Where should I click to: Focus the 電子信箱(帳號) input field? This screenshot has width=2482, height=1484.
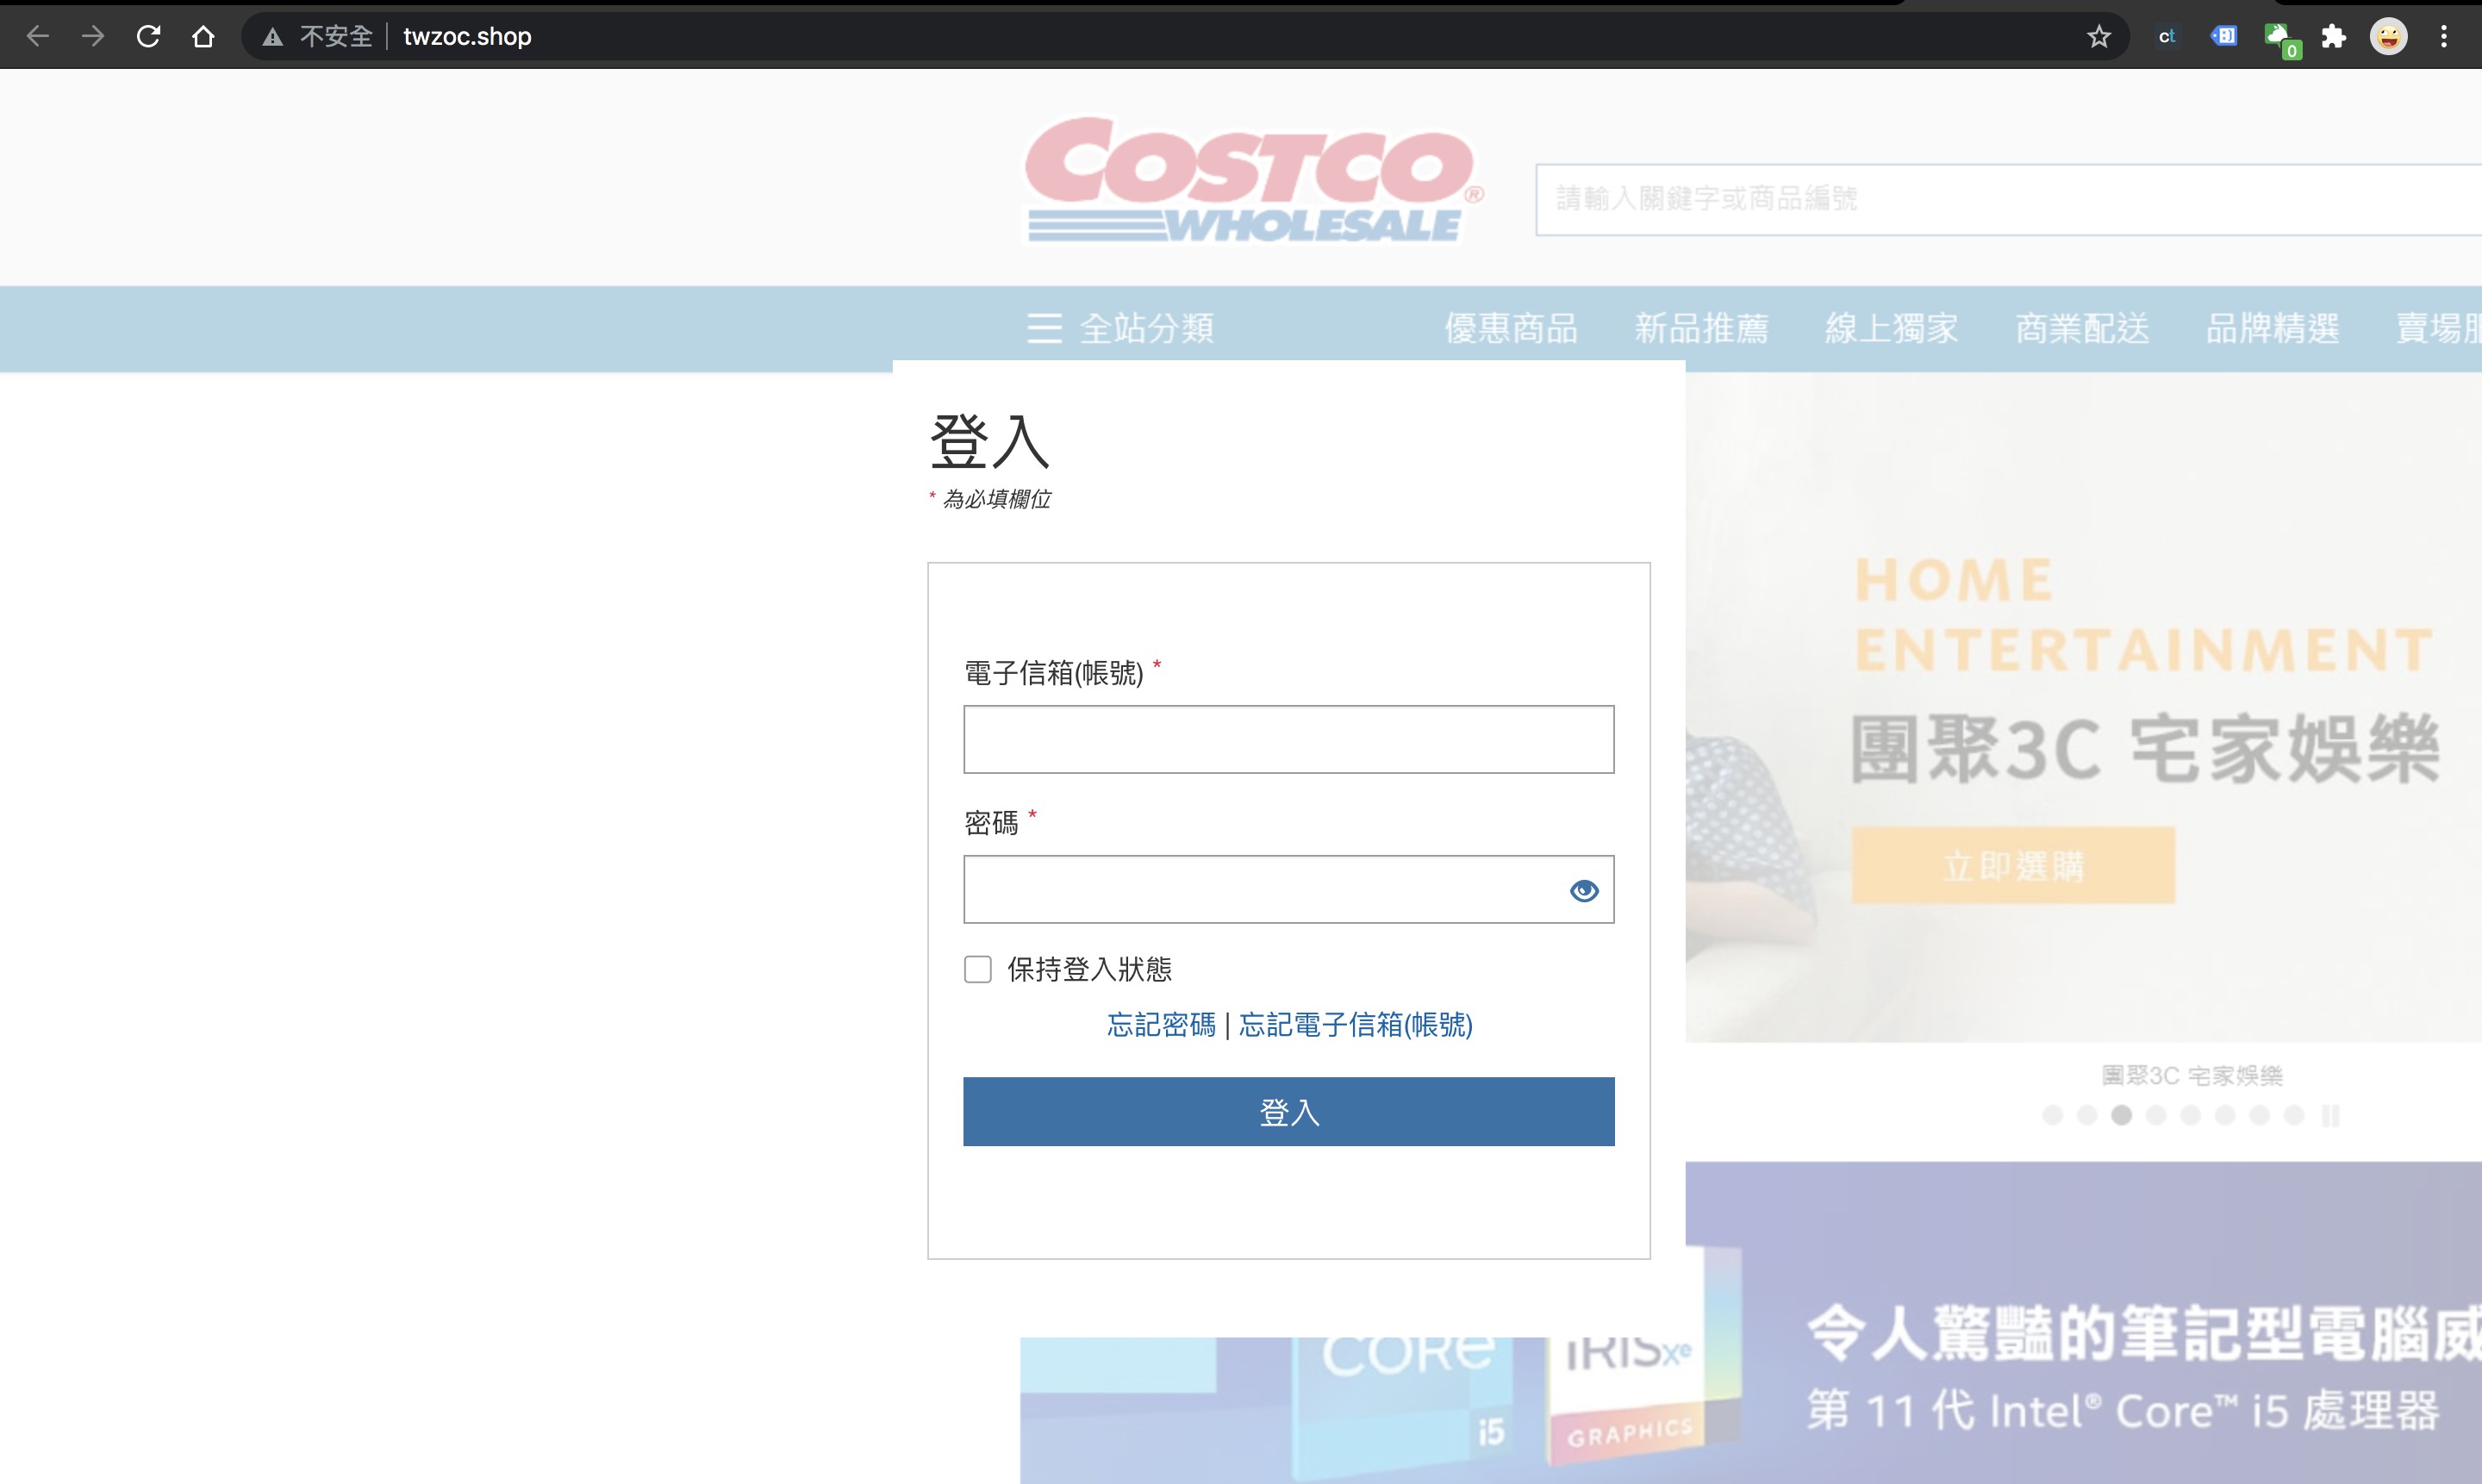(x=1289, y=739)
